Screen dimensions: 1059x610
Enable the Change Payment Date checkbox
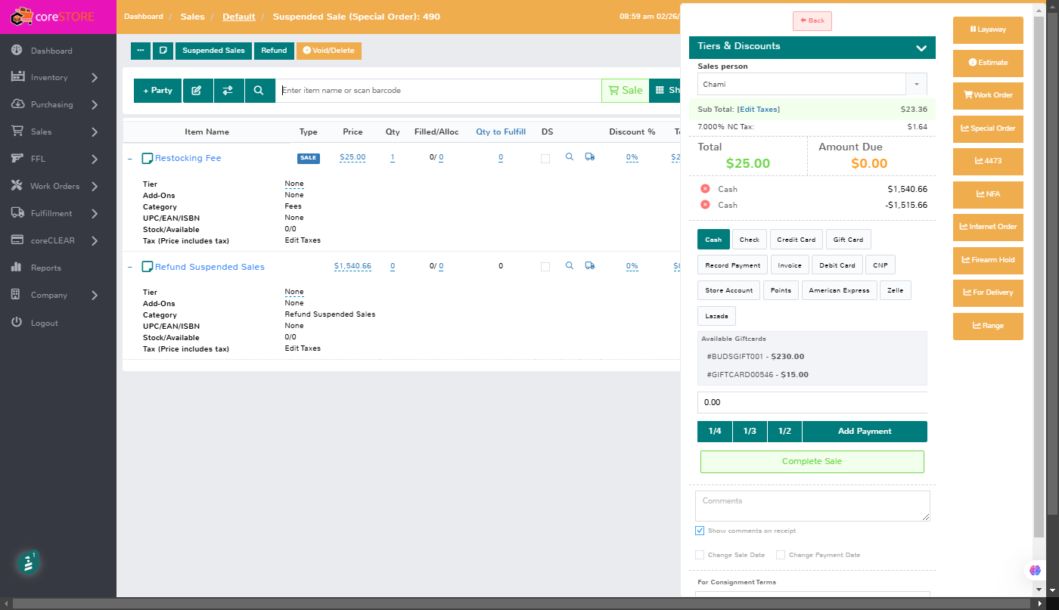pos(781,555)
